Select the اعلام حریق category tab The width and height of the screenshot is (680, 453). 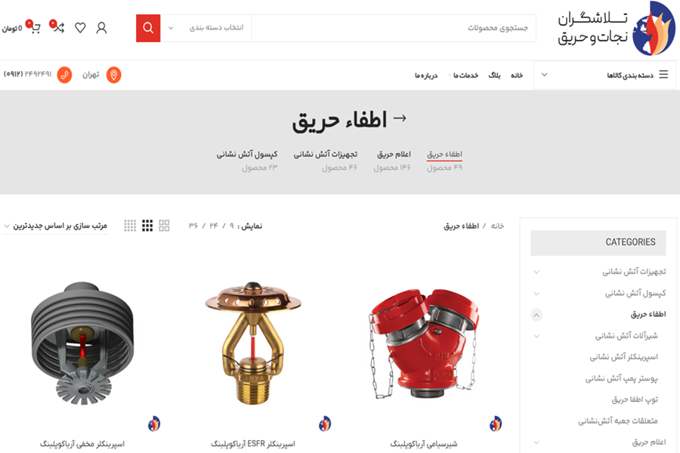[x=394, y=154]
